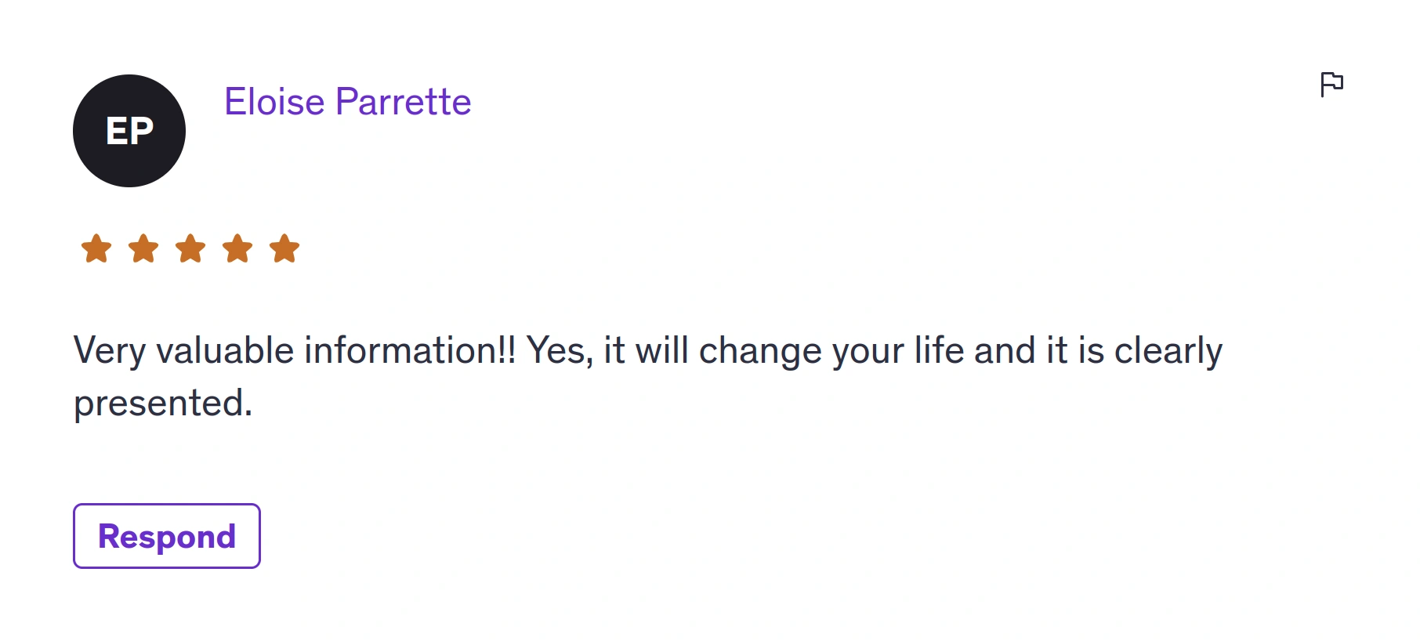Open the EP avatar circle
1420x641 pixels.
[129, 131]
